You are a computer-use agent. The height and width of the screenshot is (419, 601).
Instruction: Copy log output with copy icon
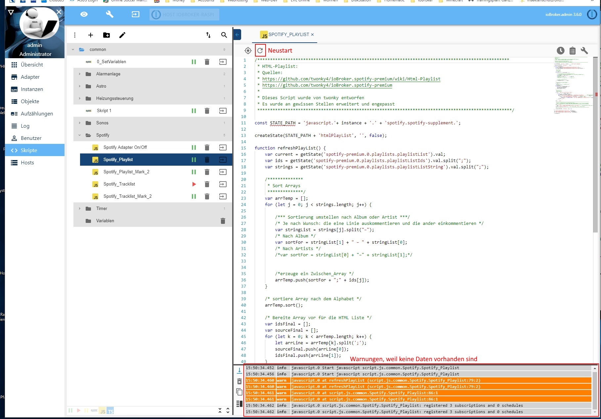click(239, 393)
